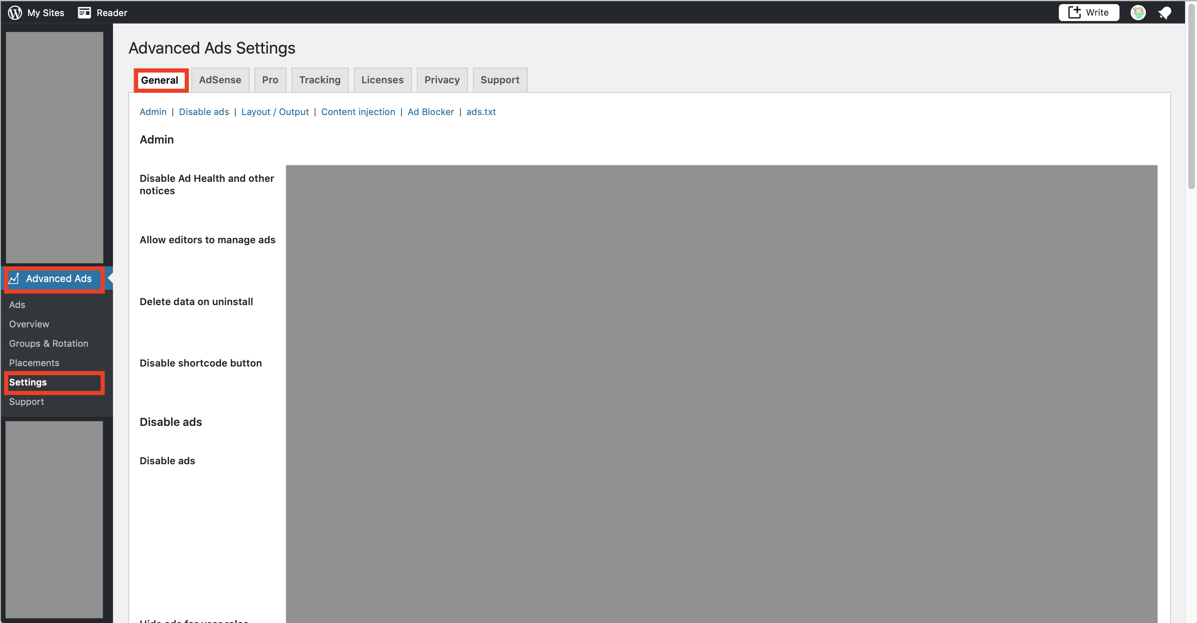
Task: Open Groups & Rotation submenu item
Action: [x=49, y=344]
